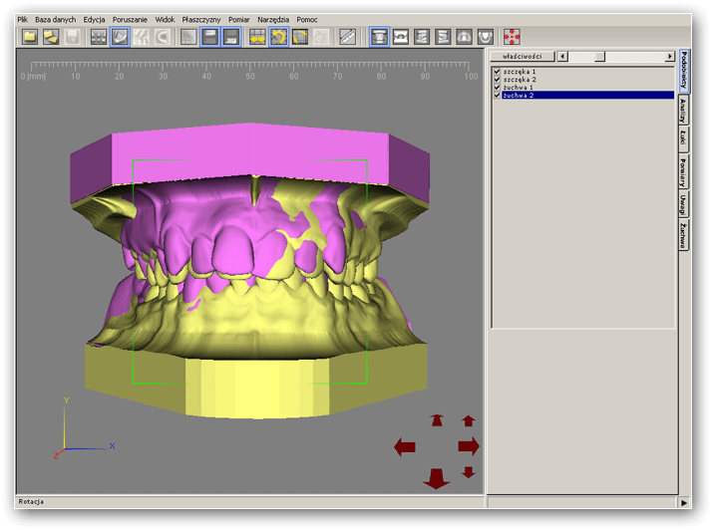Uncheck the żuchwa 2 visibility checkbox

point(498,96)
